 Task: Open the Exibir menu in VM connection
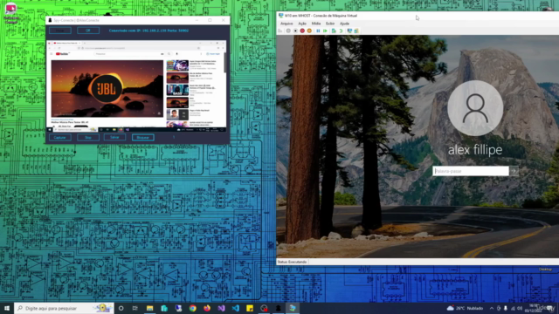[330, 24]
